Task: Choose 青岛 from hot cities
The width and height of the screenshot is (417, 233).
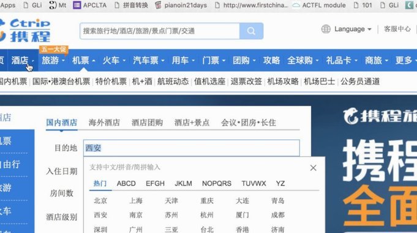Action: pyautogui.click(x=277, y=201)
